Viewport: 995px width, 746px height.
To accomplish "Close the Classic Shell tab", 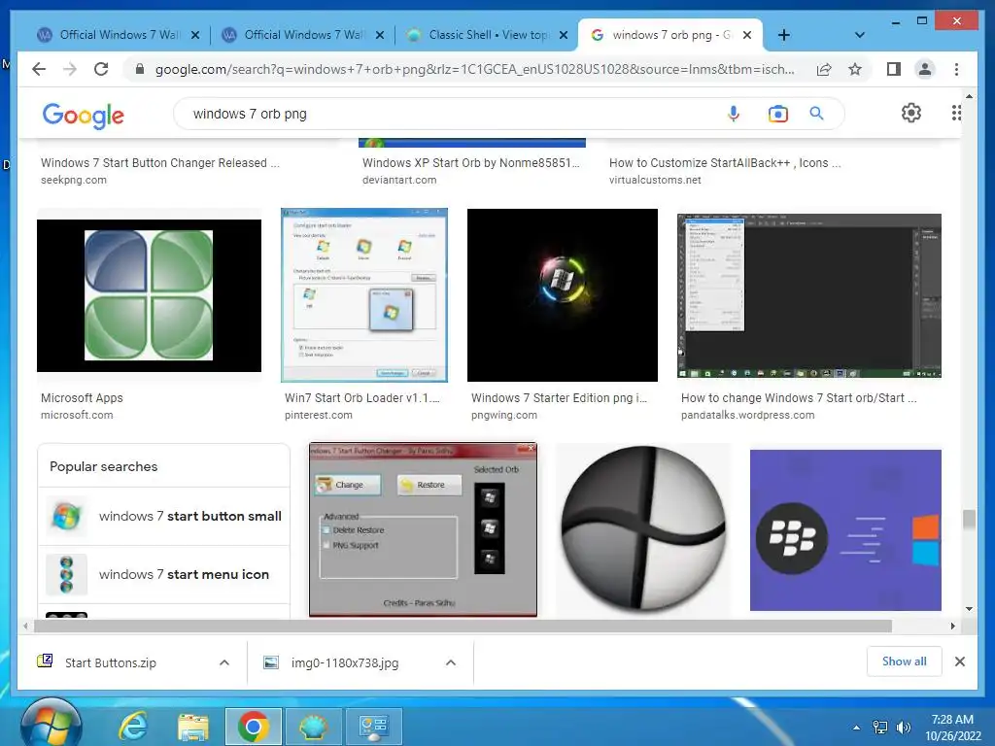I will click(563, 35).
